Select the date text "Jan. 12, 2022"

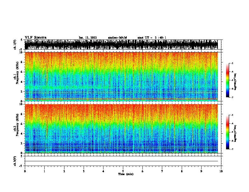point(88,38)
